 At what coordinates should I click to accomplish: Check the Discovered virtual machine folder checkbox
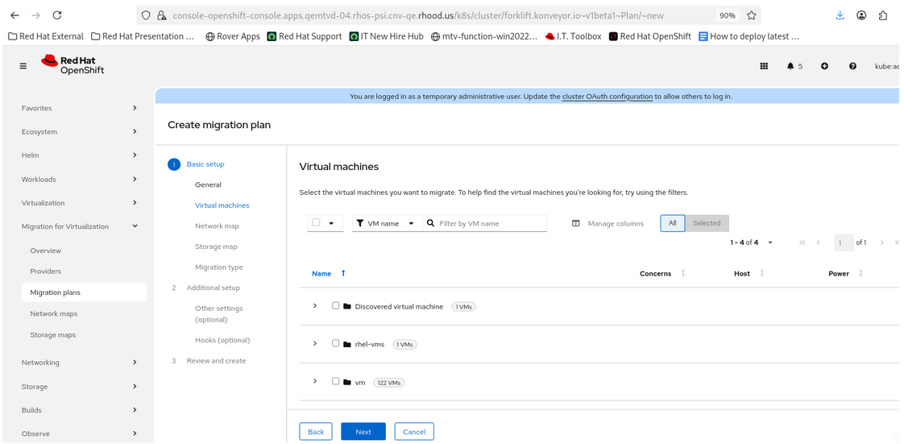click(336, 305)
